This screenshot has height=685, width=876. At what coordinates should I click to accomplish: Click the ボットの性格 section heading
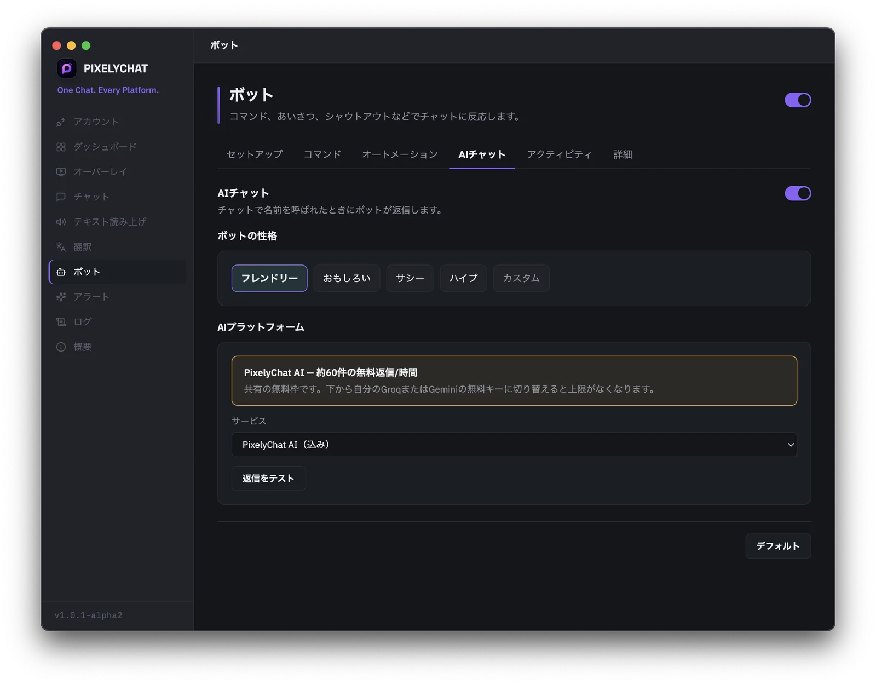(x=247, y=236)
